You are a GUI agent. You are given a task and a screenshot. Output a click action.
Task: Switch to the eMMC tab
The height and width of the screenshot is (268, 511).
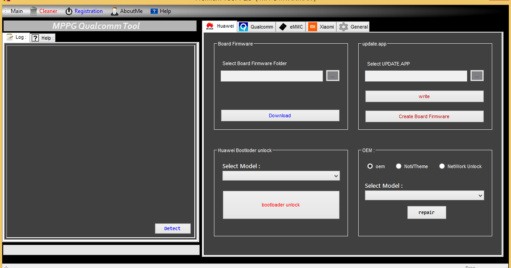point(291,27)
